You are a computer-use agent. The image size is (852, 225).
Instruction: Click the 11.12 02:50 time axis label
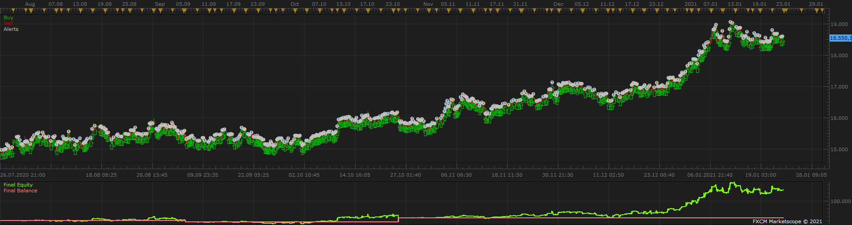coord(608,175)
